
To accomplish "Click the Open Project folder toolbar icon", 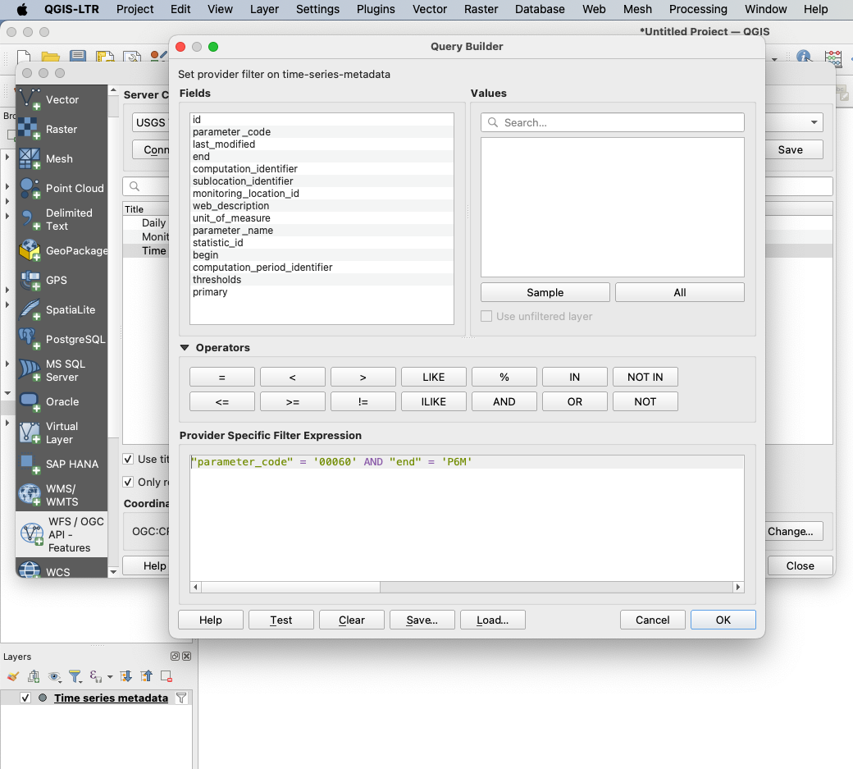I will pyautogui.click(x=51, y=57).
